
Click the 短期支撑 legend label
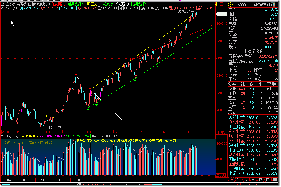click(75, 4)
